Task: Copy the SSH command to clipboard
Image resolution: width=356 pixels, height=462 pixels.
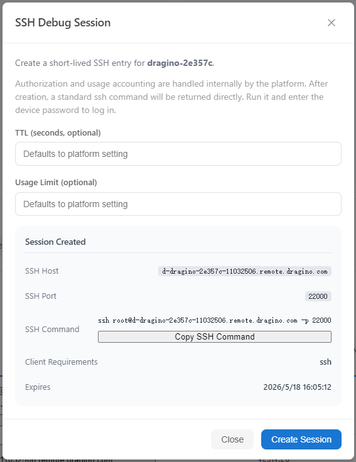Action: coord(215,337)
